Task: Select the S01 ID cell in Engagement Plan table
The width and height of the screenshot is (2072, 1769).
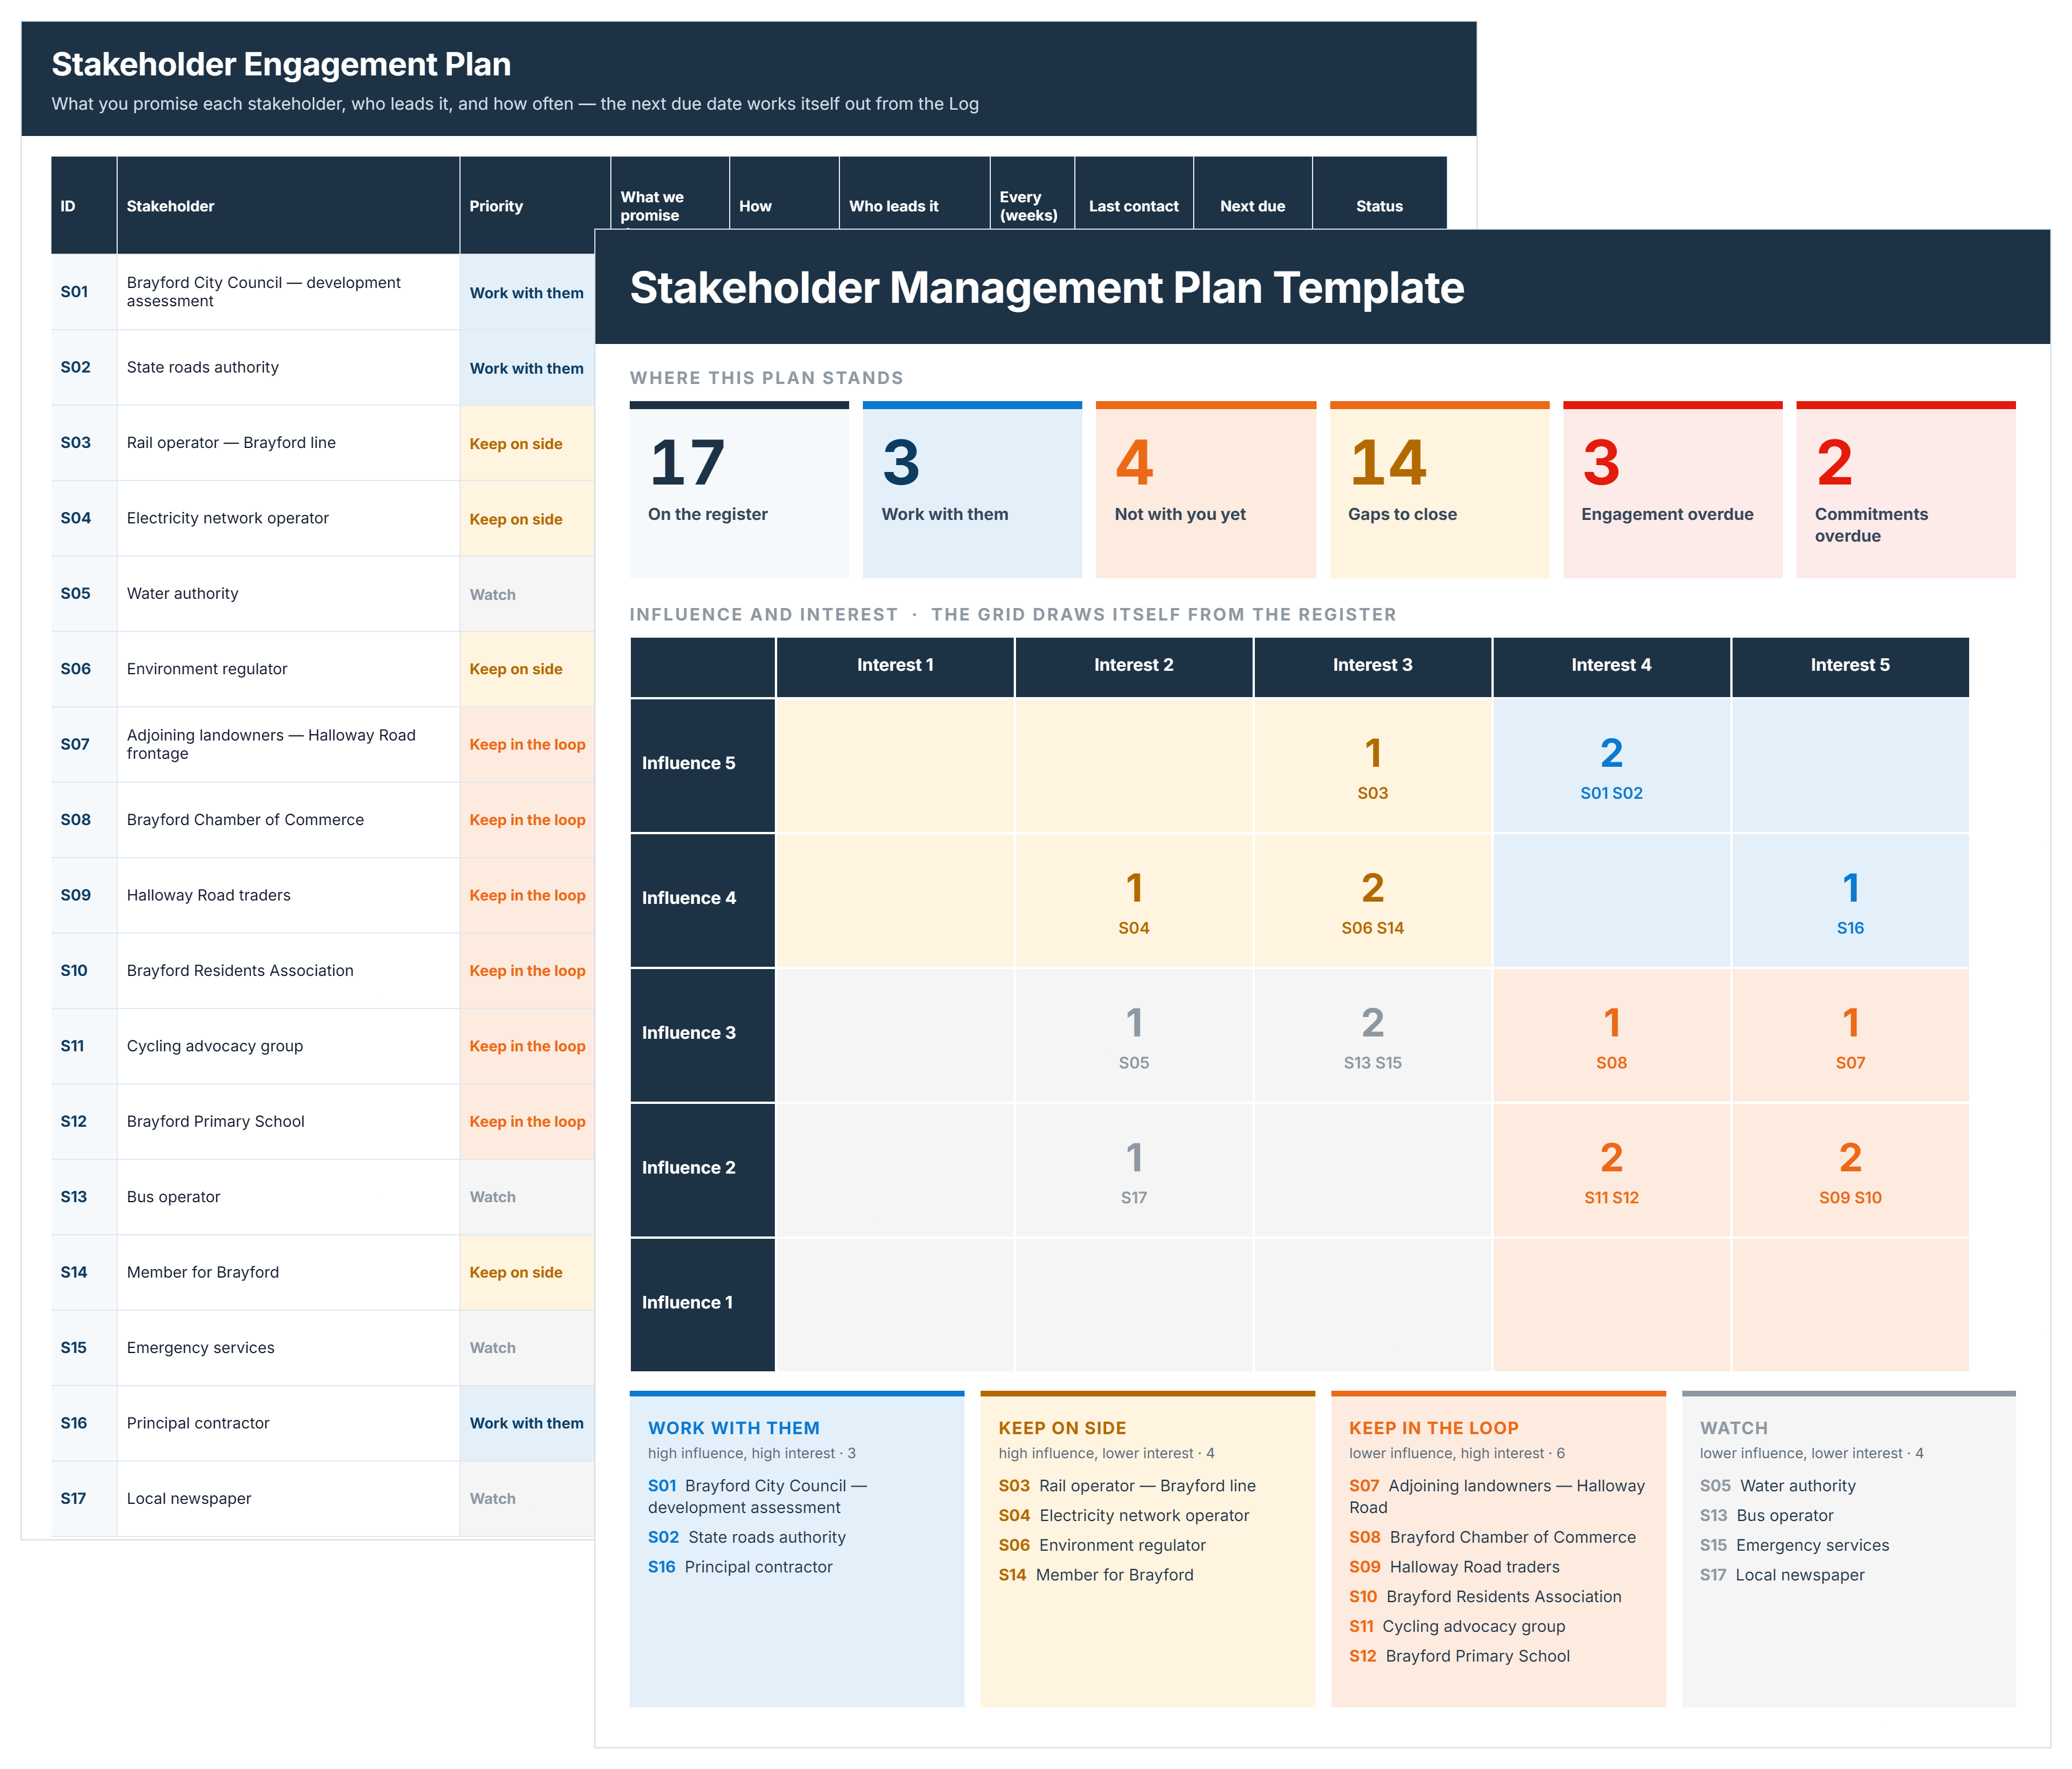Action: pos(84,292)
